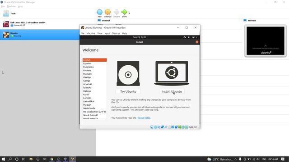Click the Install Ubuntu button
Image resolution: width=289 pixels, height=162 pixels.
172,91
